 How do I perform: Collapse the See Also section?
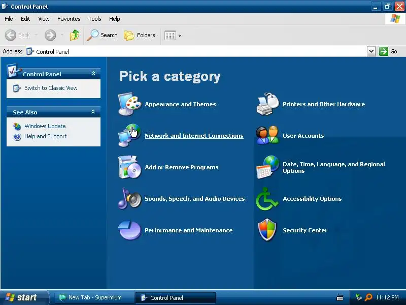pos(93,112)
